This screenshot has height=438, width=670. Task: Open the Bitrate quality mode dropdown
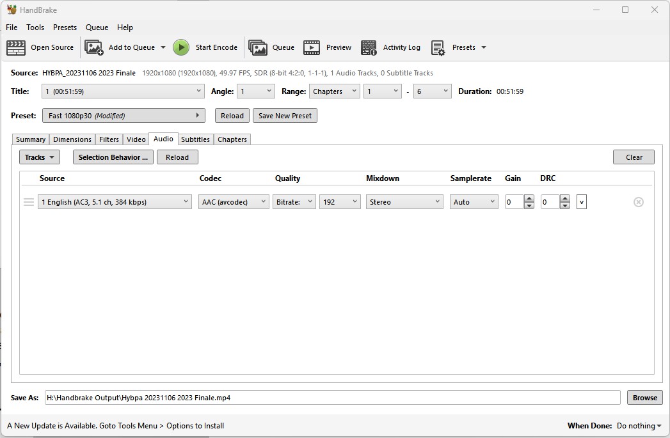294,202
